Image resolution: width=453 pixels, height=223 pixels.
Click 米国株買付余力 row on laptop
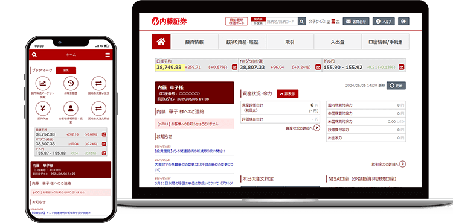(x=366, y=122)
